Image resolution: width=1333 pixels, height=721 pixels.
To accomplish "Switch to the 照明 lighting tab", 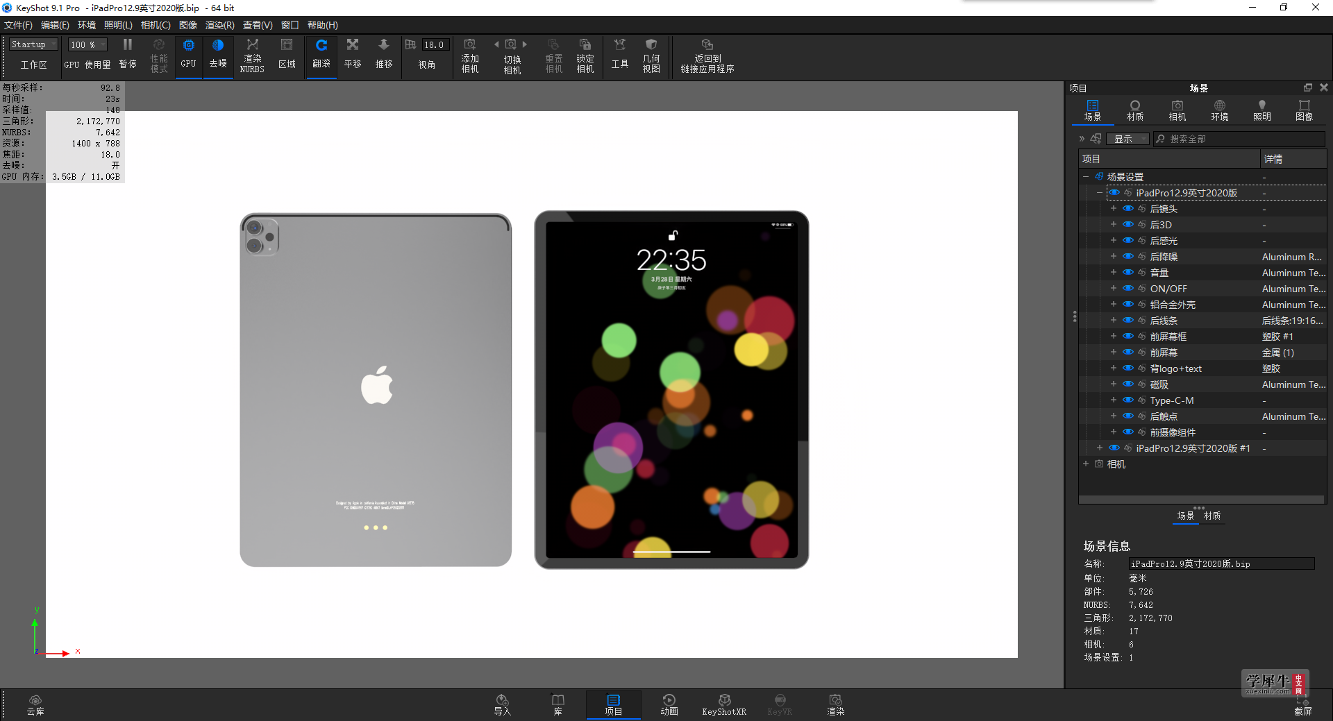I will click(1262, 111).
